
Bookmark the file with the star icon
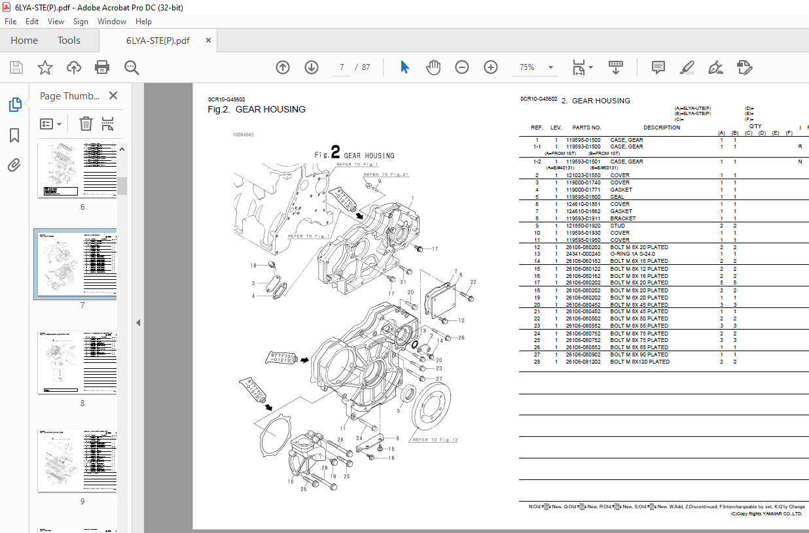coord(45,67)
